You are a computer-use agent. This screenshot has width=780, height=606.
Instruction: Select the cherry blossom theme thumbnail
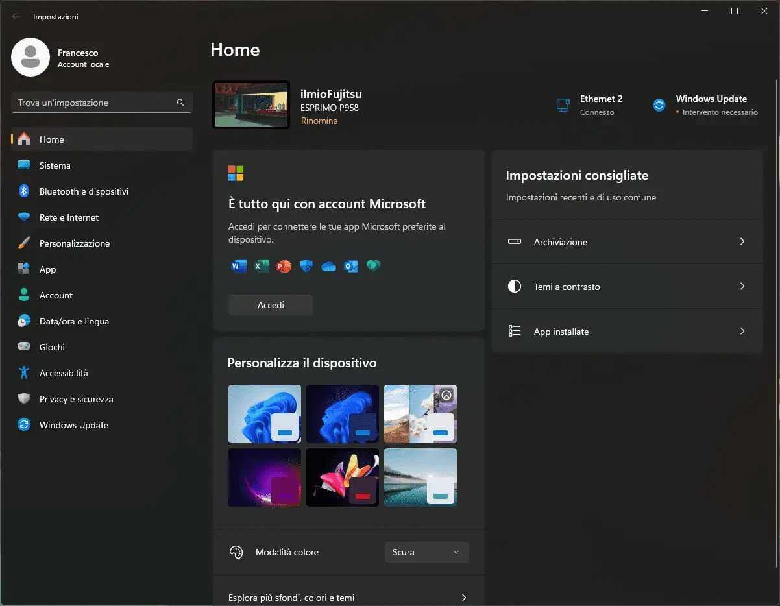(x=420, y=413)
